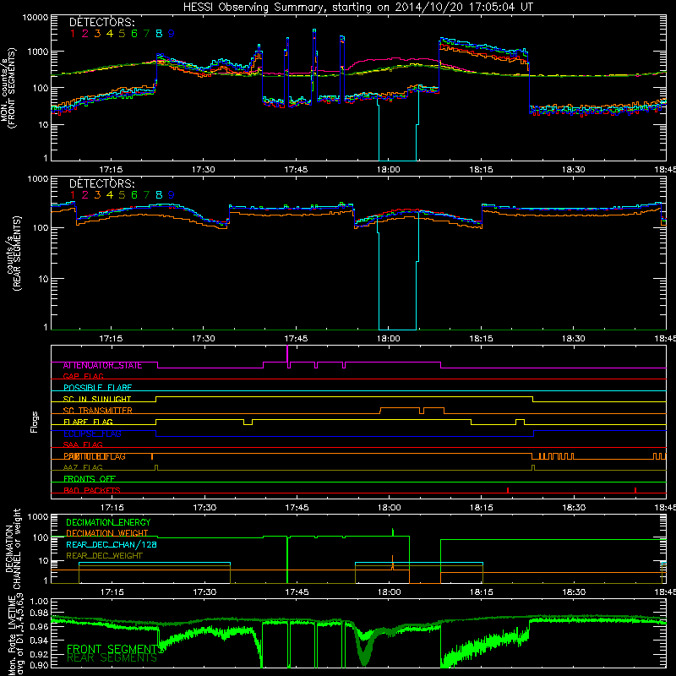This screenshot has width=676, height=676.
Task: Select detector 2 legend number in front segments plot
Action: (x=85, y=34)
